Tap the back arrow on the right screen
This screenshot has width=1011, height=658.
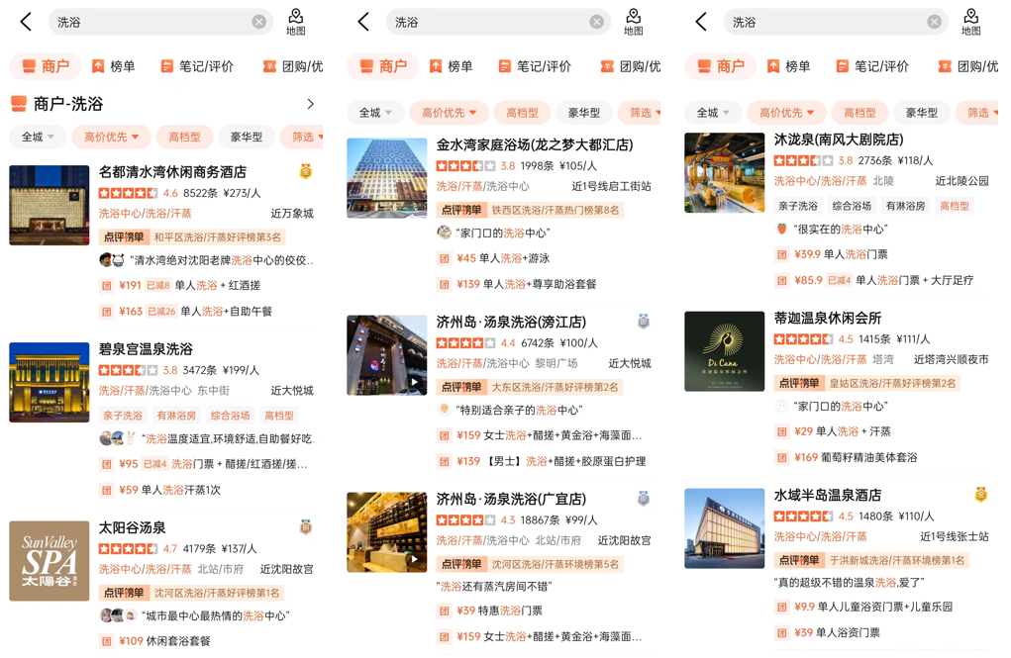(701, 22)
